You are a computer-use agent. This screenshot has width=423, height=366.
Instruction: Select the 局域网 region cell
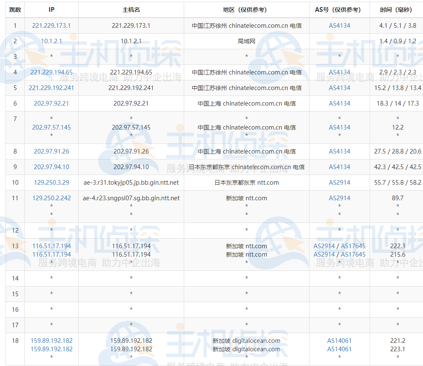(x=246, y=41)
